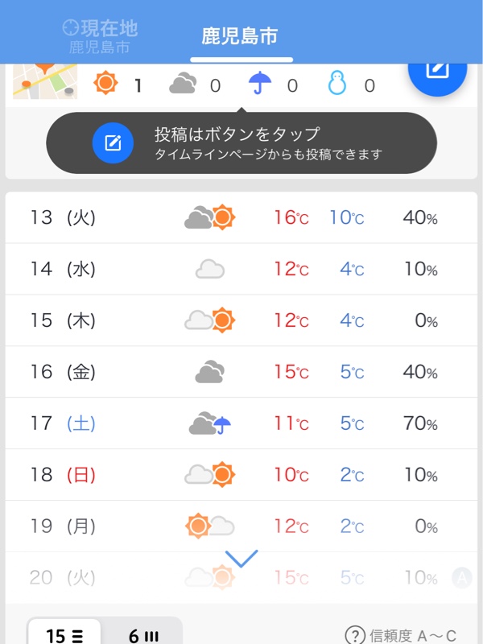Viewport: 483px width, 644px height.
Task: Open the 17 (土) rainy forecast row
Action: pyautogui.click(x=242, y=423)
